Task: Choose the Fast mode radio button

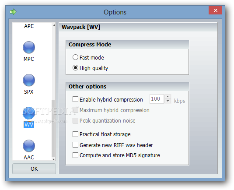Action: point(75,57)
